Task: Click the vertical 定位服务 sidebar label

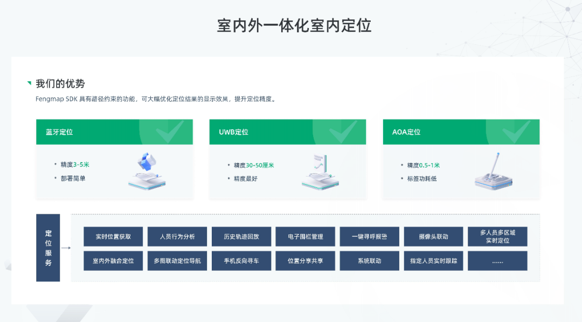Action: [48, 249]
